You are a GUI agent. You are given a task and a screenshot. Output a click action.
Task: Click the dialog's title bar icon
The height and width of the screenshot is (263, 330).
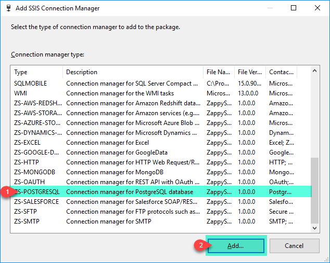pyautogui.click(x=8, y=8)
